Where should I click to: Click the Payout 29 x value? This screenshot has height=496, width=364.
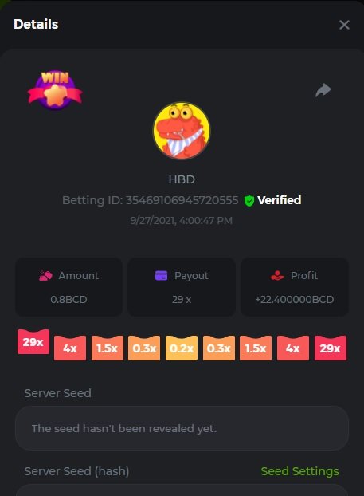click(x=182, y=299)
